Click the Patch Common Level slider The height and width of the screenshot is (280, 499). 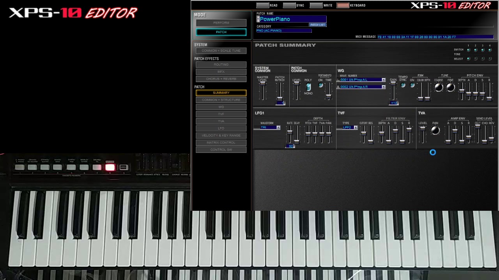pos(297,83)
